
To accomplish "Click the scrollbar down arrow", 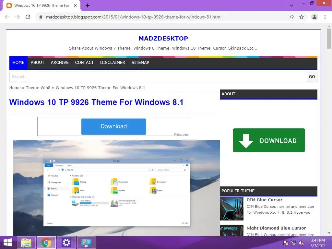I will (x=329, y=233).
